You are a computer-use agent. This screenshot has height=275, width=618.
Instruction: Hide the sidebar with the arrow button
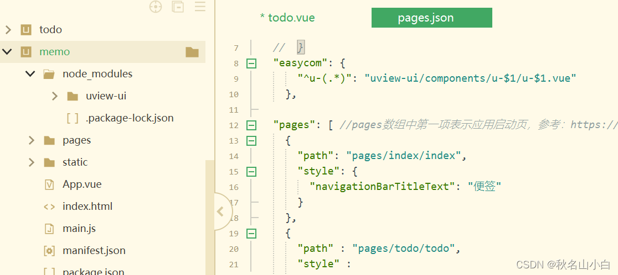pos(221,211)
